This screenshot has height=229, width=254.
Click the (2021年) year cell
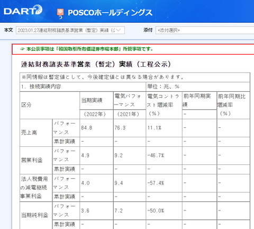pyautogui.click(x=130, y=114)
